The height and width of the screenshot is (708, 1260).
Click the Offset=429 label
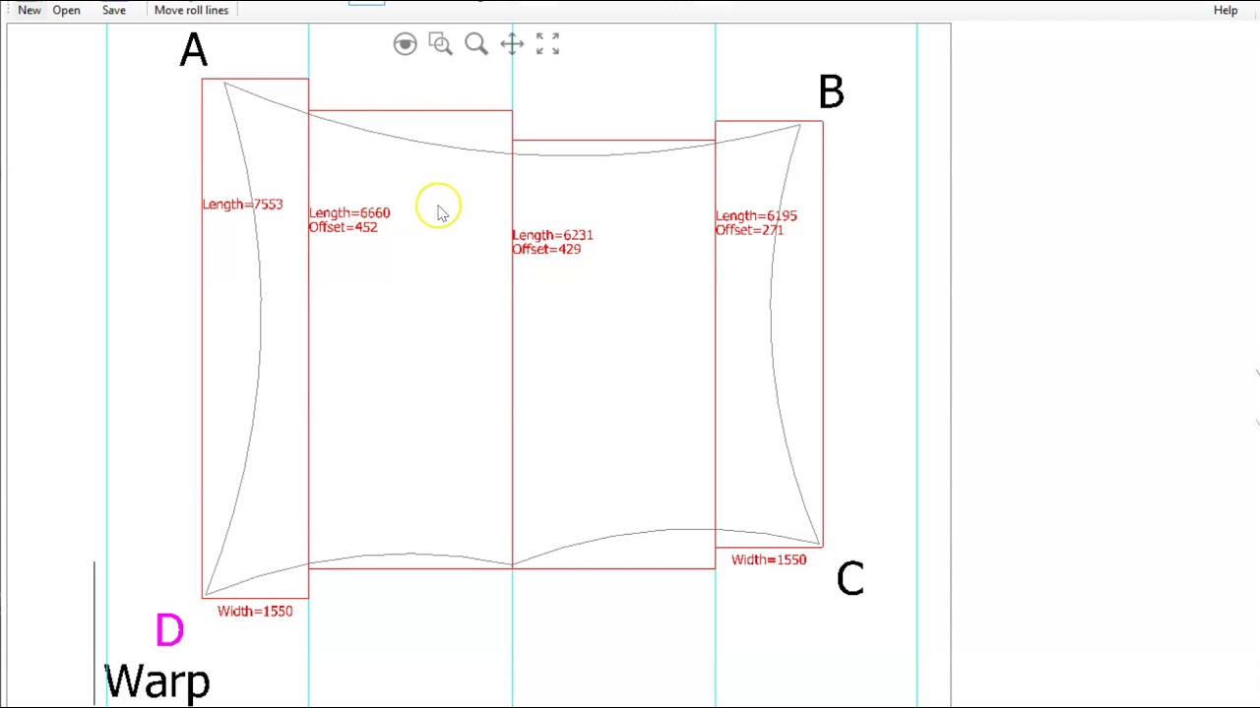[546, 250]
